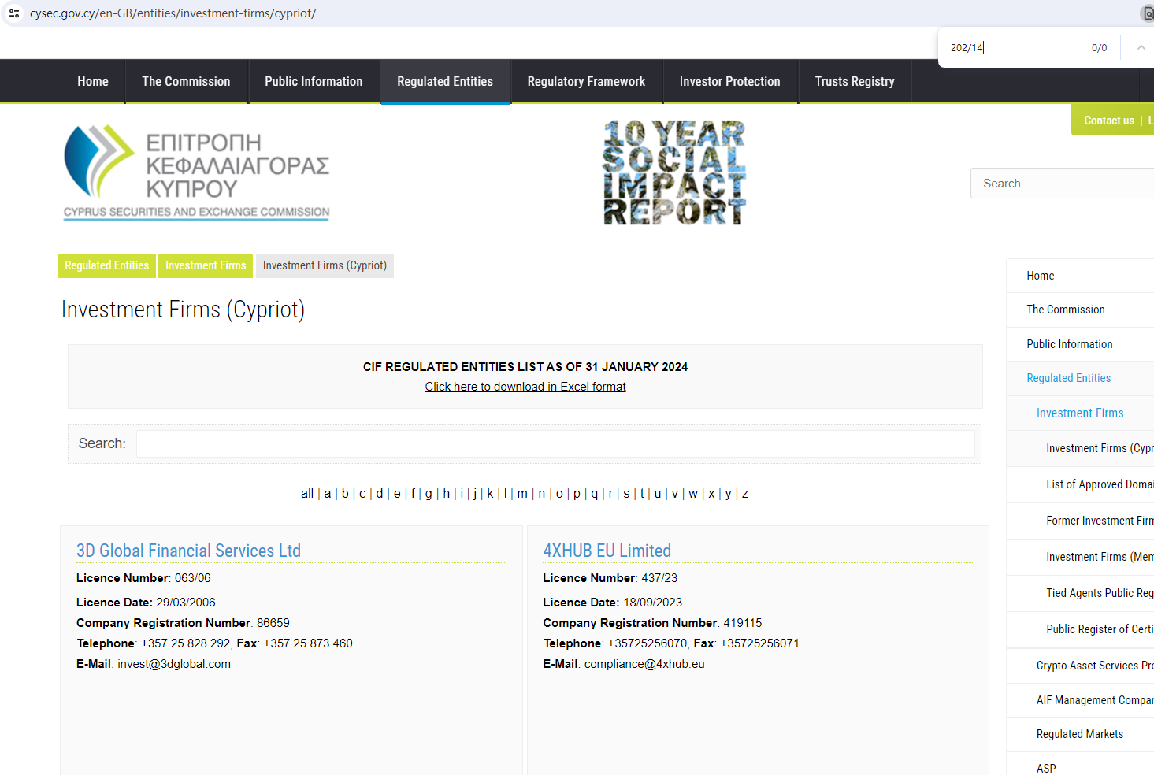Filter firms by letter a

(x=328, y=494)
